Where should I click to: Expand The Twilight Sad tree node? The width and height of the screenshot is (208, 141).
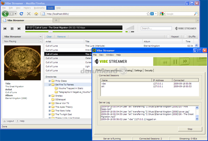click(50, 114)
